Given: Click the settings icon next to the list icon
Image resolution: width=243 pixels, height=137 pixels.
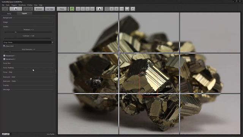Looking at the screenshot, I should click(x=127, y=9).
